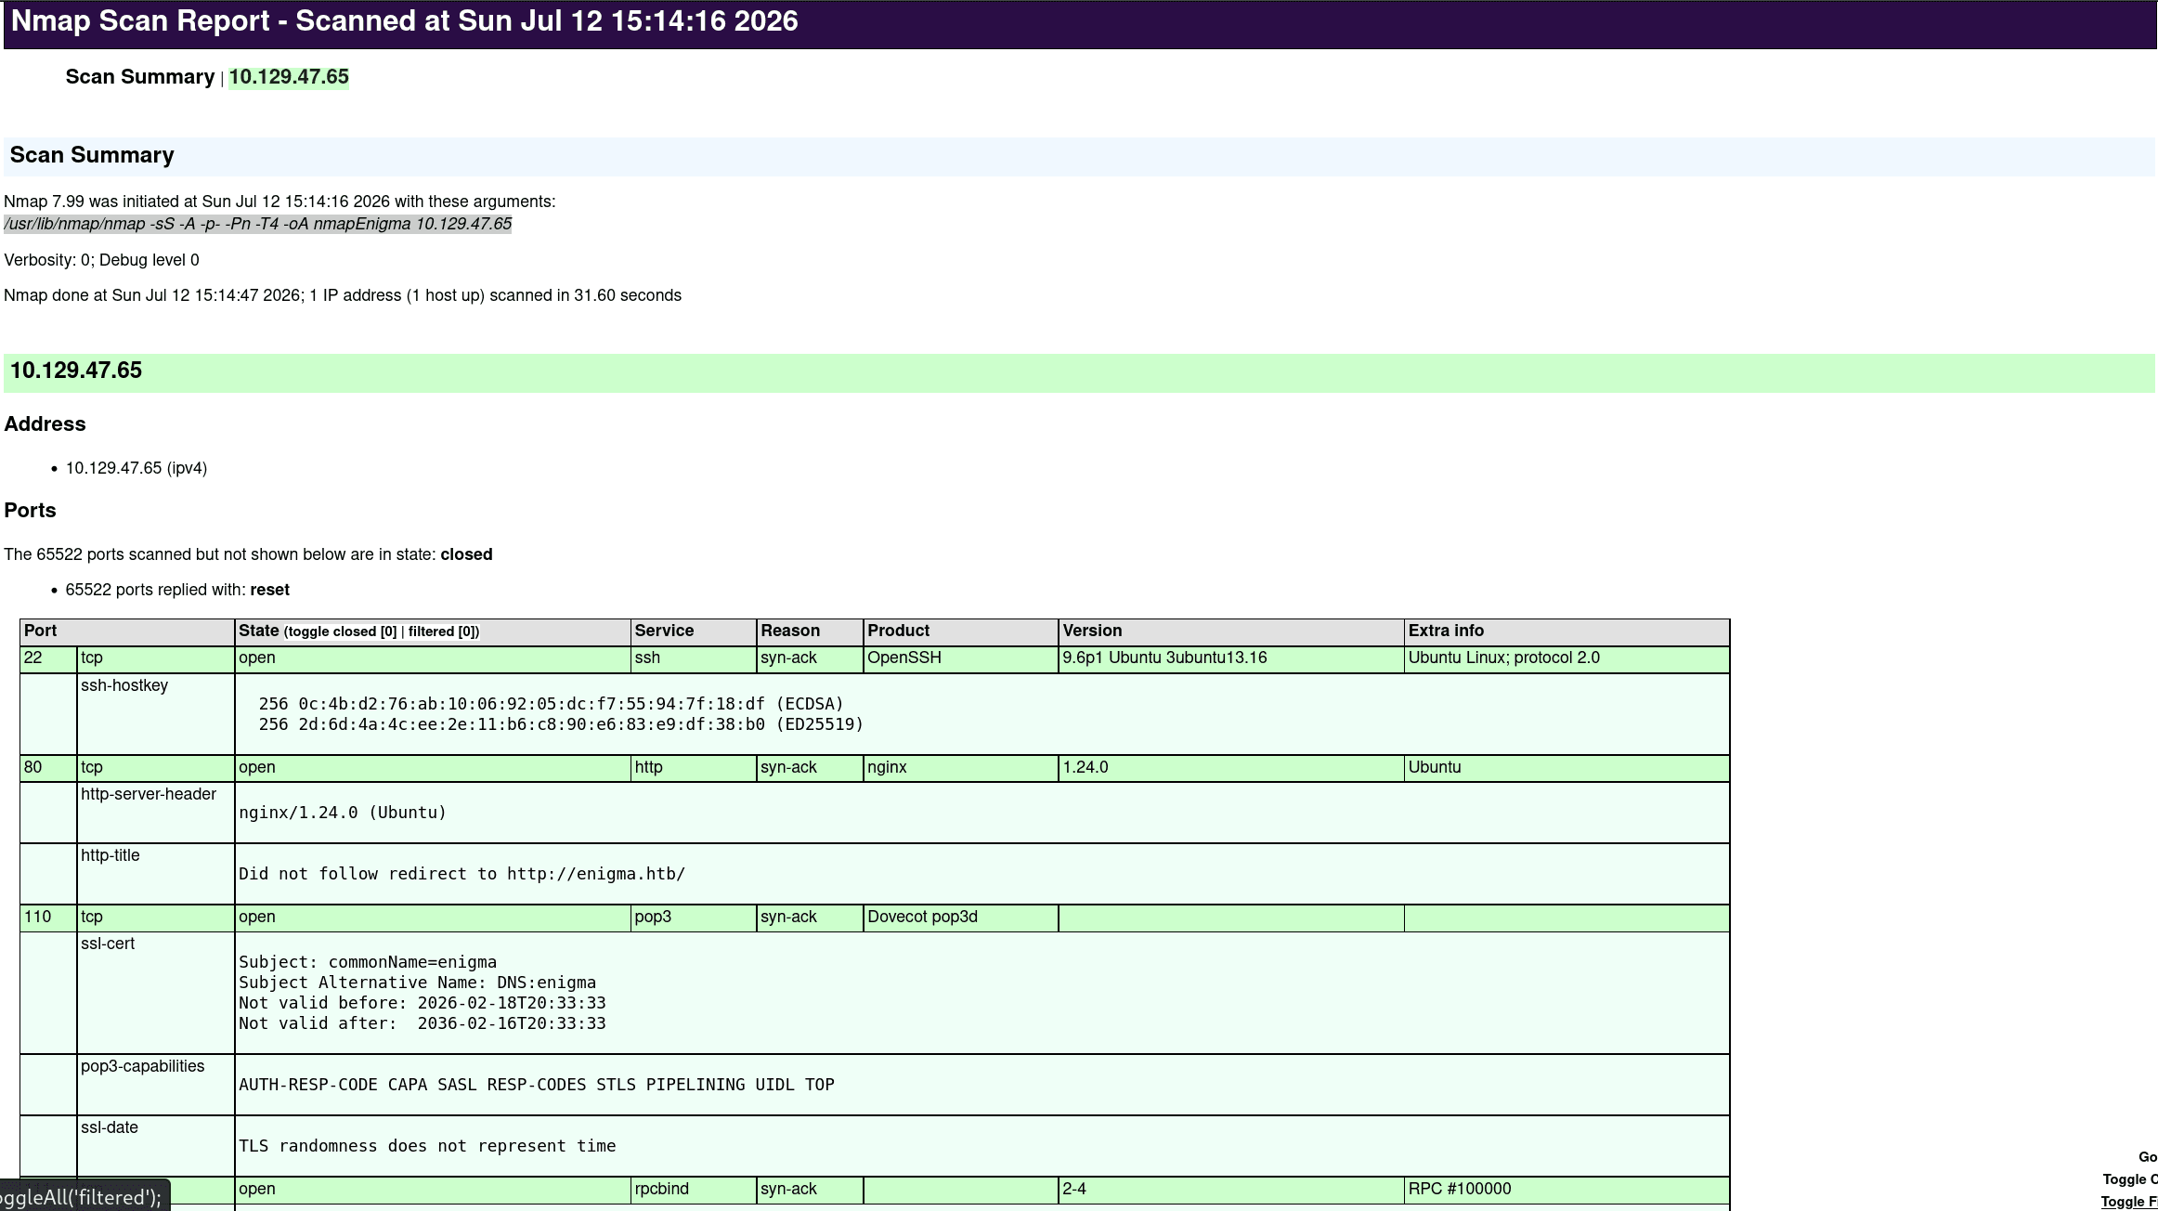Click port number 80 cell
Screen dimensions: 2158x1211
point(48,768)
